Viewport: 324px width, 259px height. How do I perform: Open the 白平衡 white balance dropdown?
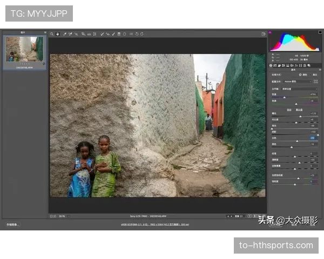tap(300, 89)
